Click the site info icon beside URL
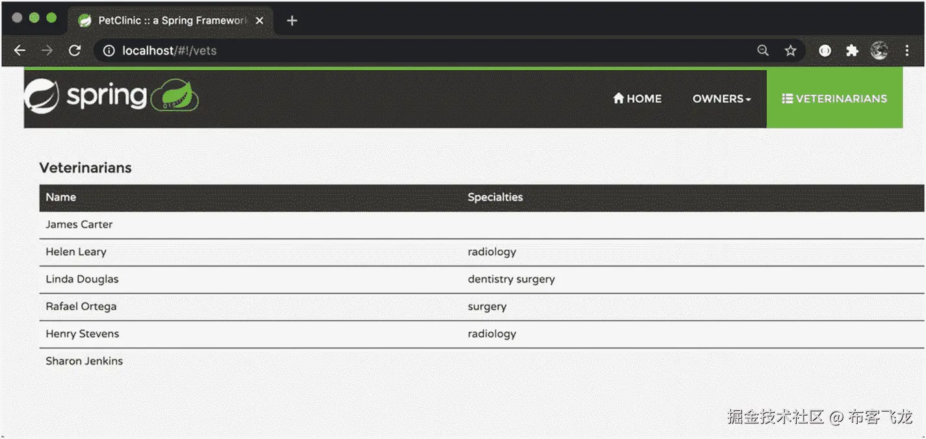The image size is (926, 439). (x=109, y=51)
